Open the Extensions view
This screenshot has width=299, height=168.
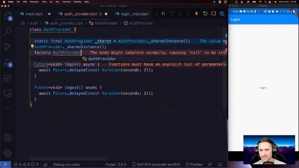point(7,78)
